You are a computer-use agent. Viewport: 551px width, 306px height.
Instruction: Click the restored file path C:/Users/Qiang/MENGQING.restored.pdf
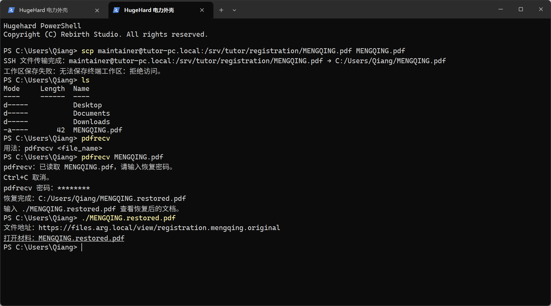112,198
